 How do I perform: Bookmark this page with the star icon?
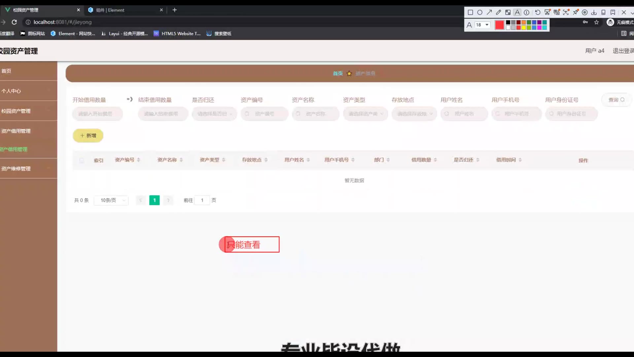click(x=596, y=22)
